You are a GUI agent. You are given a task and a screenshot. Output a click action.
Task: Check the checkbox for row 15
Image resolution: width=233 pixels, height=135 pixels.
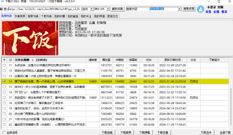point(4,87)
